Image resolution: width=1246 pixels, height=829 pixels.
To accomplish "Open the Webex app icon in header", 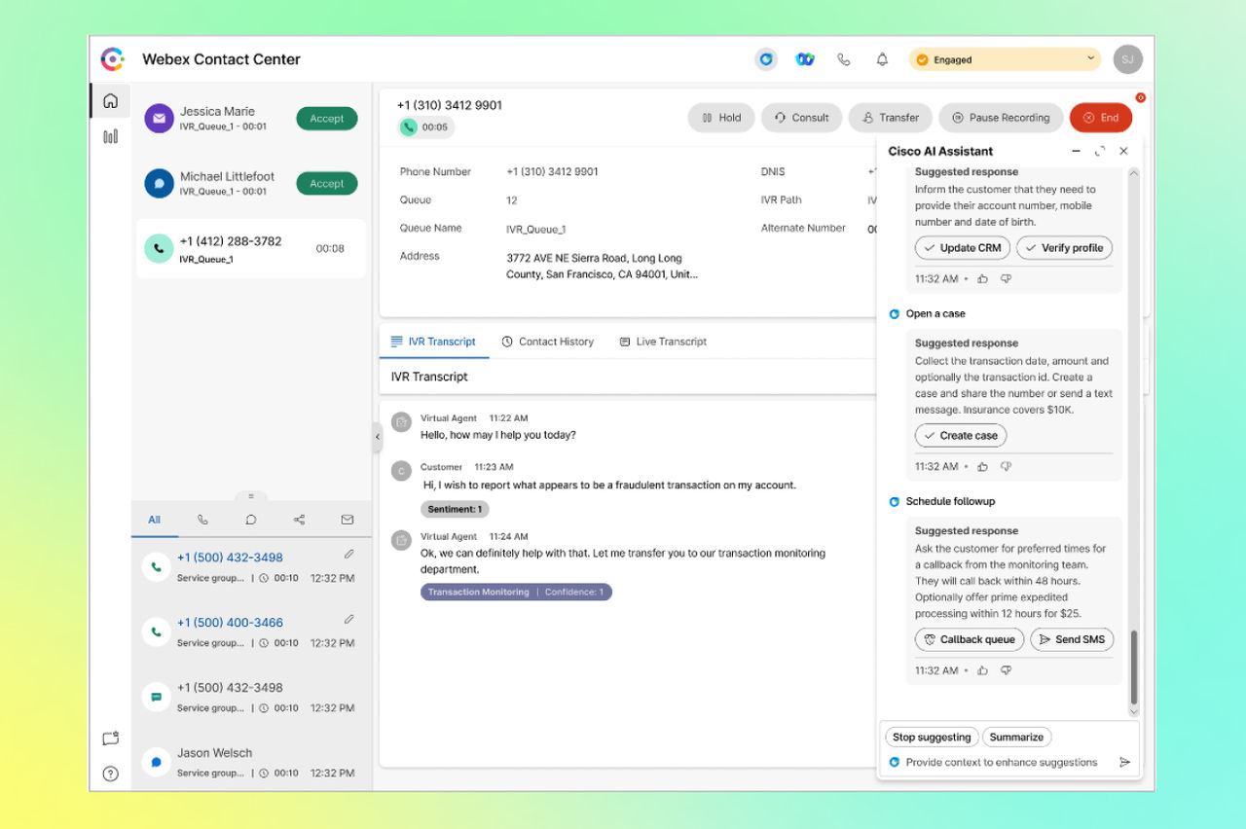I will click(804, 59).
